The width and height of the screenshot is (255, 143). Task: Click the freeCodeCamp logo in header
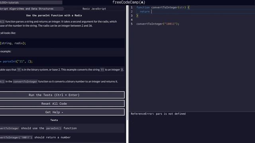(129, 2)
